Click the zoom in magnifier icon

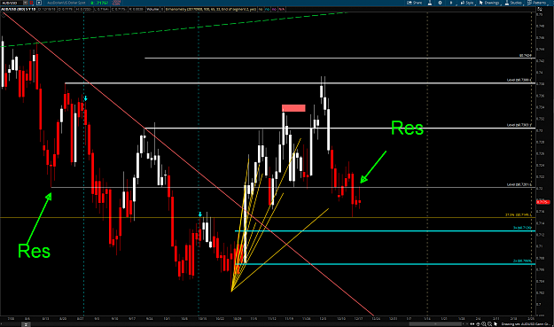484,323
